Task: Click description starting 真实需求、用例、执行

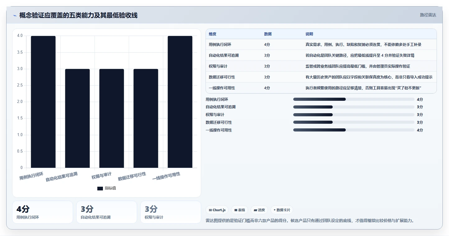Action: click(x=363, y=44)
